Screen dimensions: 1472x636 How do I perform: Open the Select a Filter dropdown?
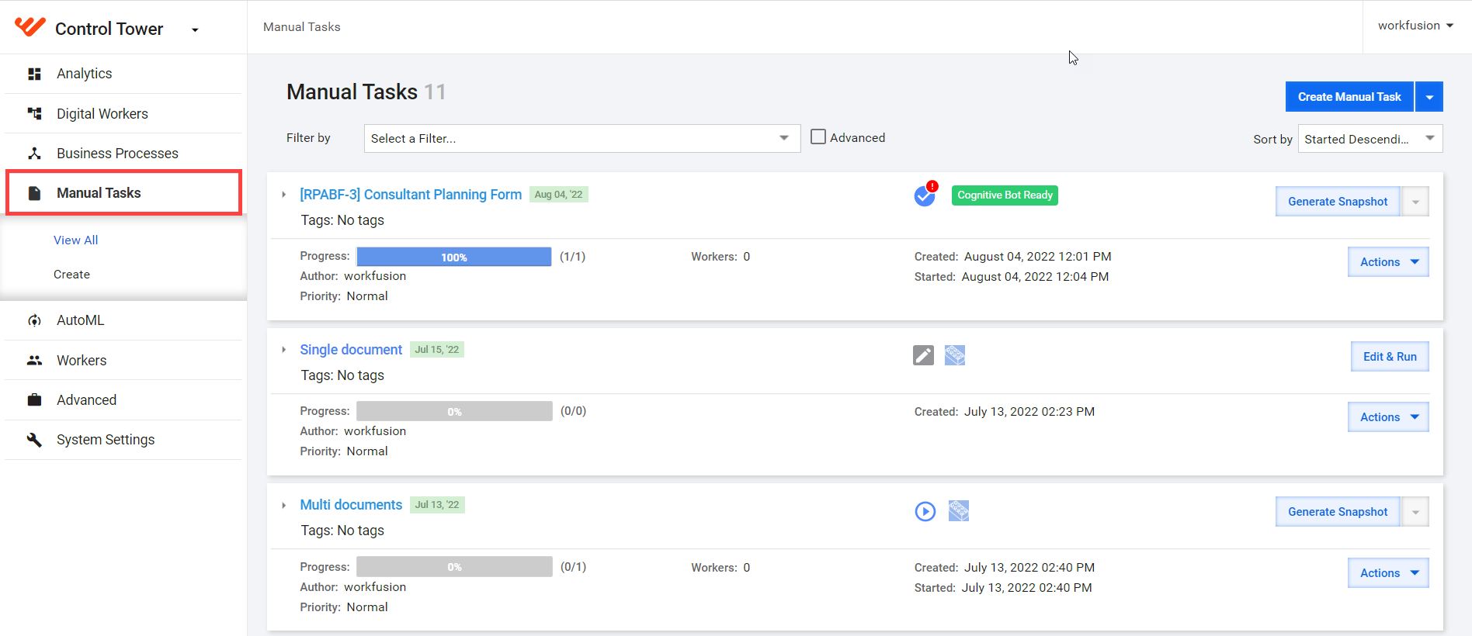(x=582, y=138)
